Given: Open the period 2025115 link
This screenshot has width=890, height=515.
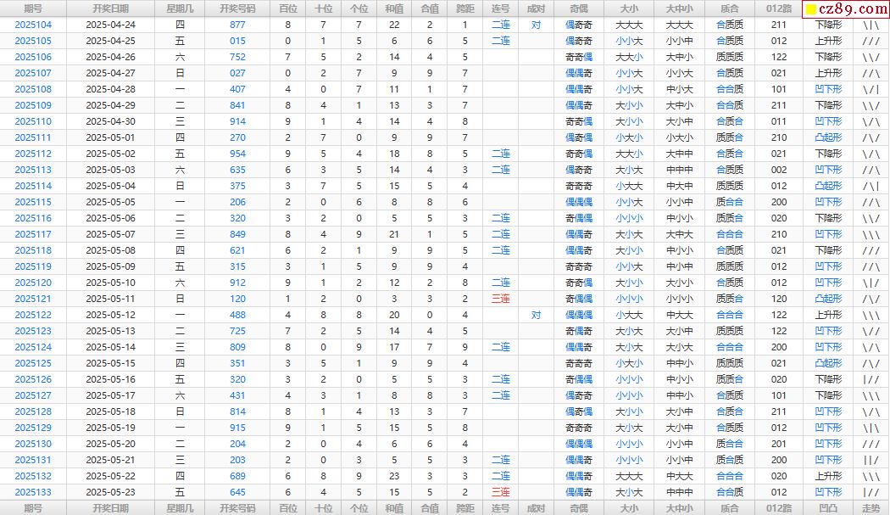Looking at the screenshot, I should coord(33,203).
